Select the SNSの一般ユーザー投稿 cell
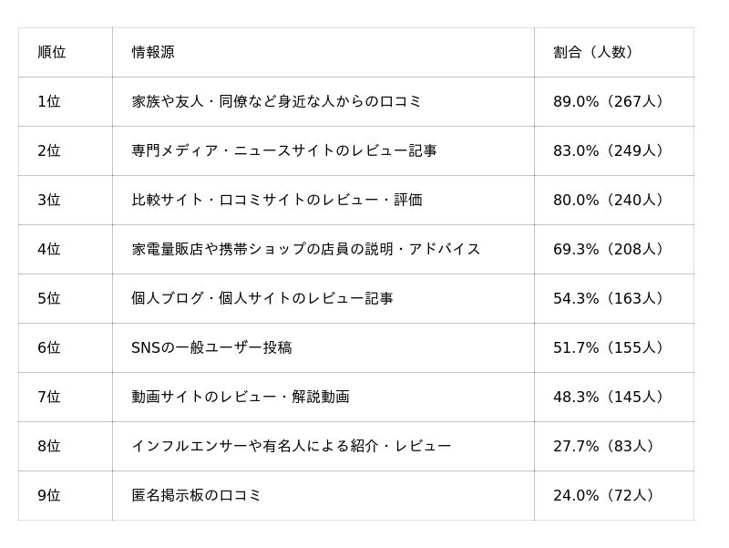 [211, 347]
